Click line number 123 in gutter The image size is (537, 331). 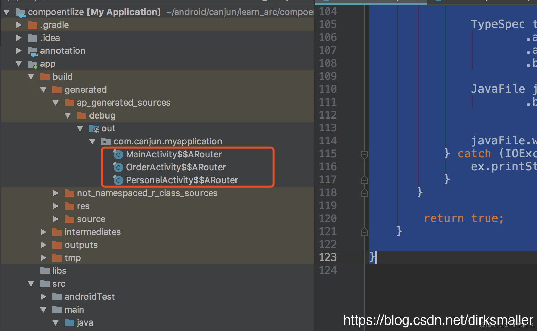(328, 257)
